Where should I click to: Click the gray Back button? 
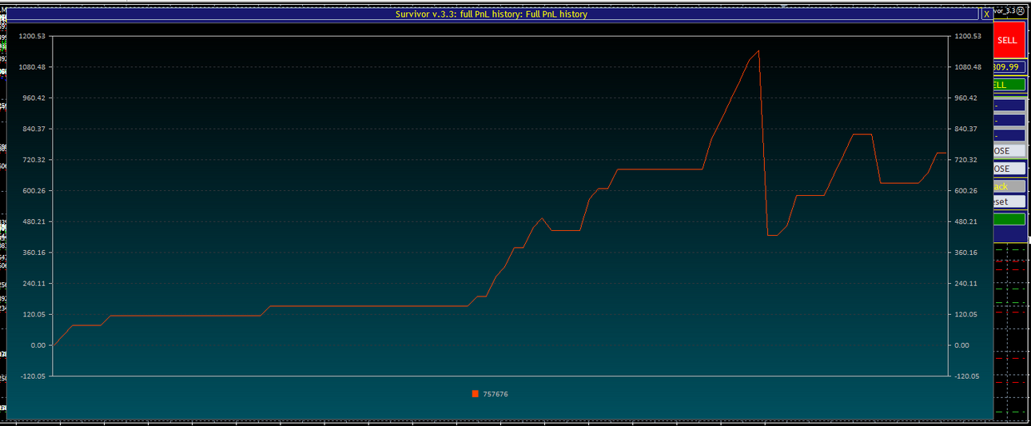(x=1009, y=186)
